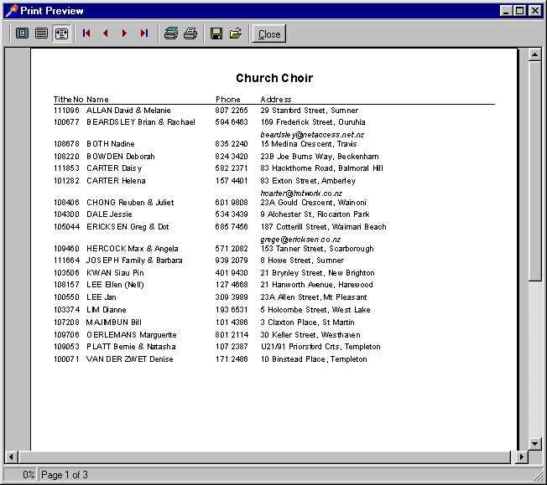
Task: Load a report with open folder icon
Action: click(236, 34)
